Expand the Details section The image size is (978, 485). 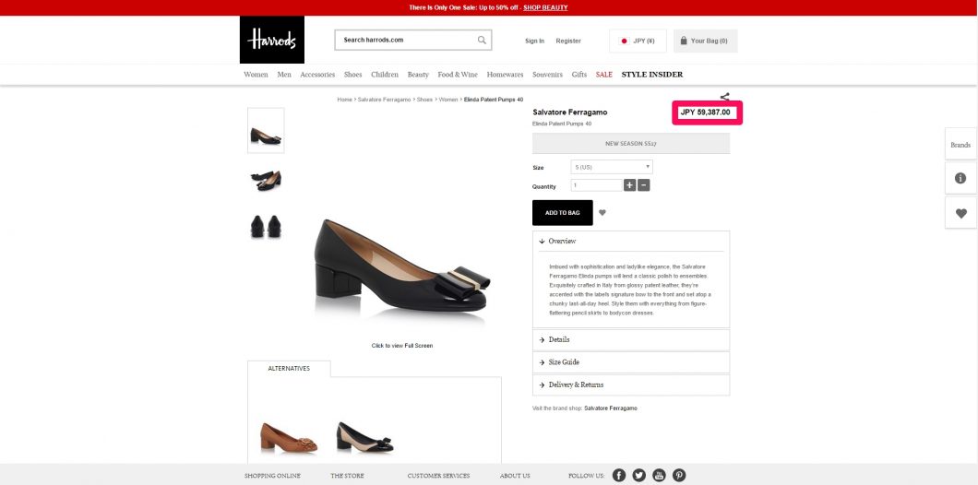630,339
